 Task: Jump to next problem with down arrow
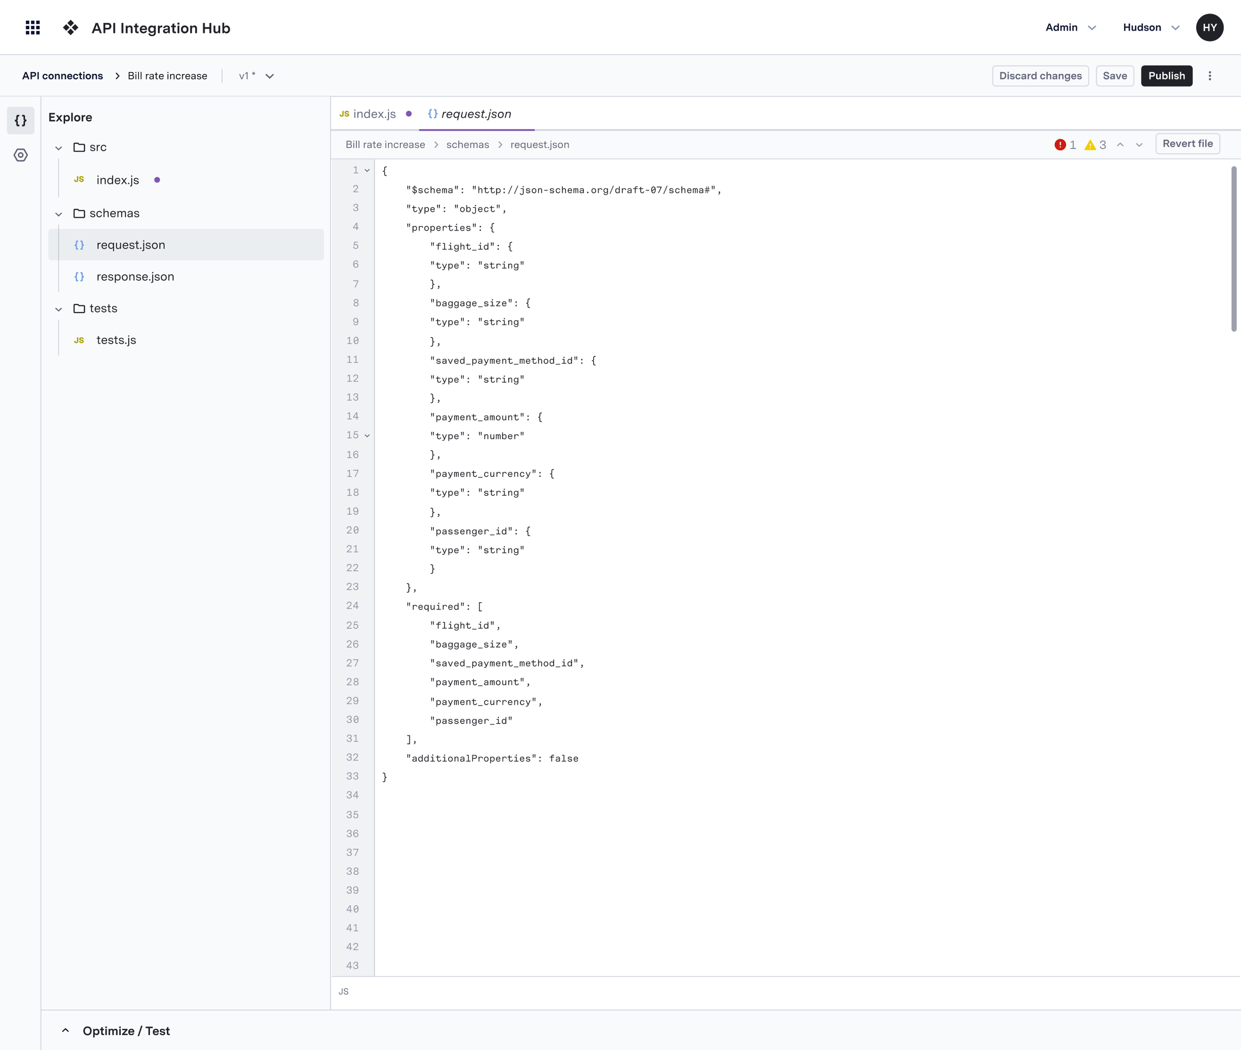click(1139, 145)
